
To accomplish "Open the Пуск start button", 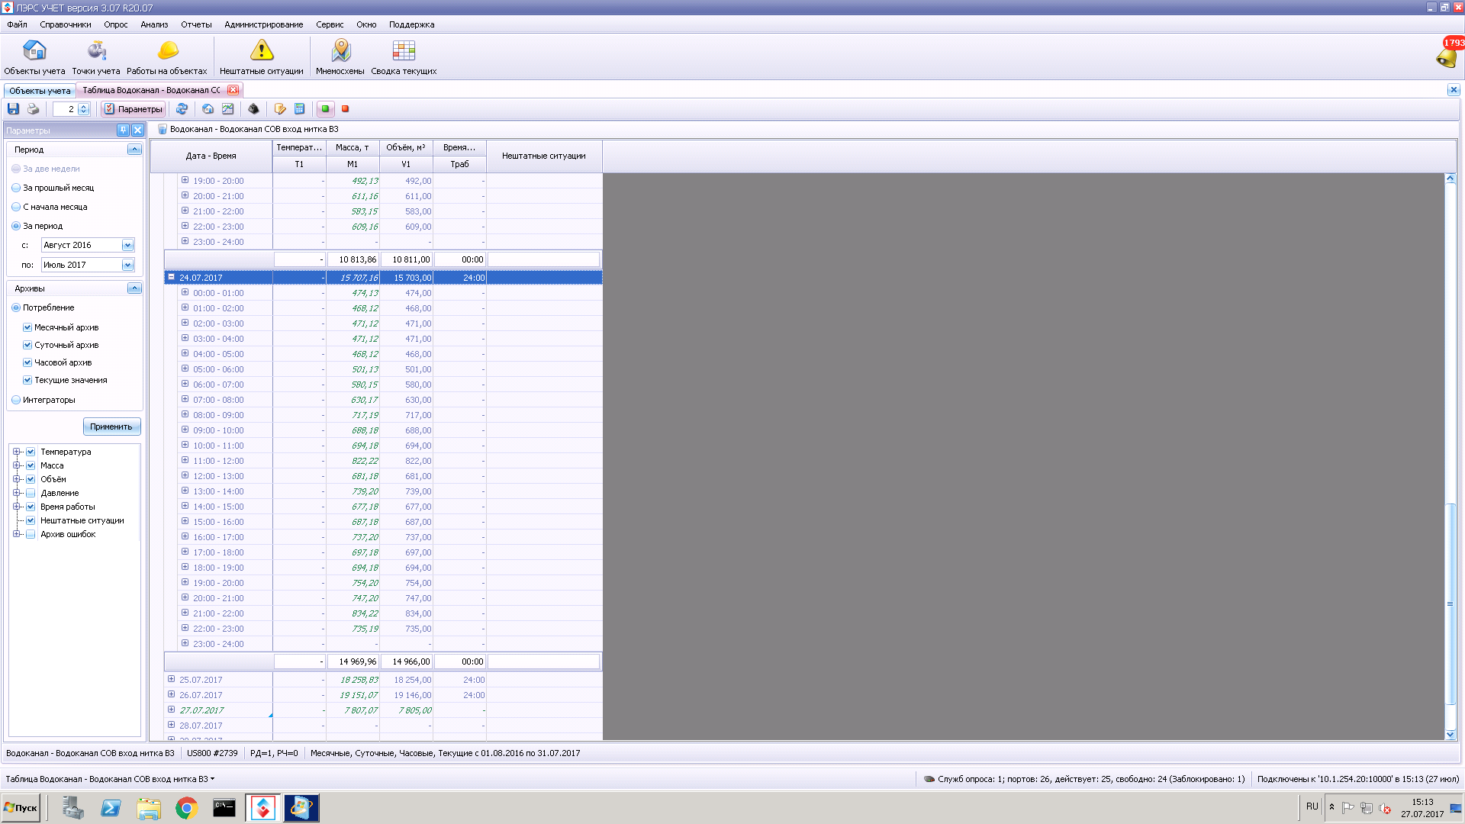I will pos(21,808).
